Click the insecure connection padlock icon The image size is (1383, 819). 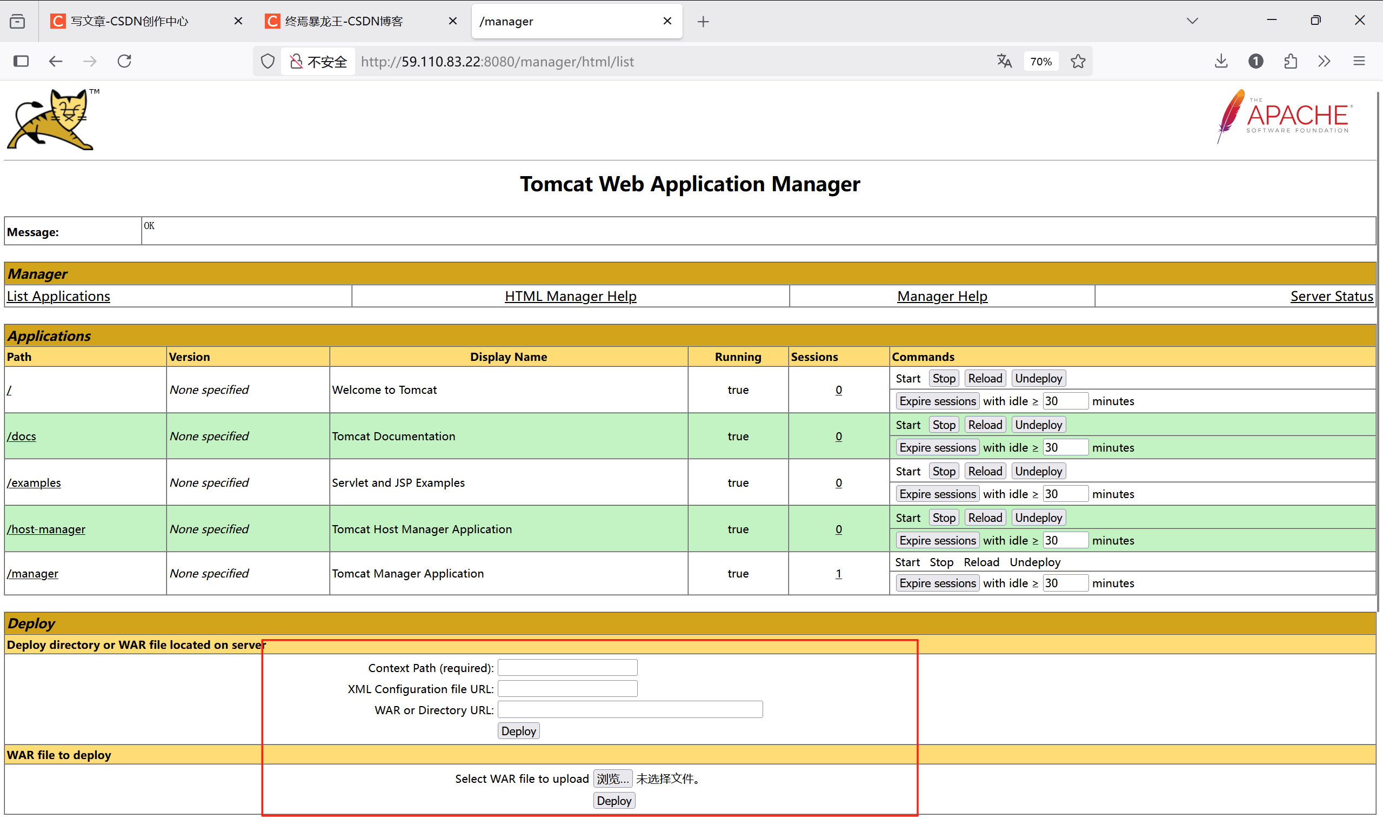[x=296, y=61]
